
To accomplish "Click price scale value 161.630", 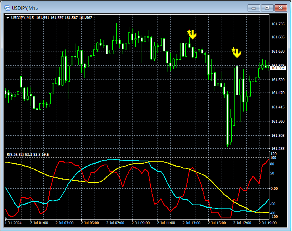I will coord(278,51).
